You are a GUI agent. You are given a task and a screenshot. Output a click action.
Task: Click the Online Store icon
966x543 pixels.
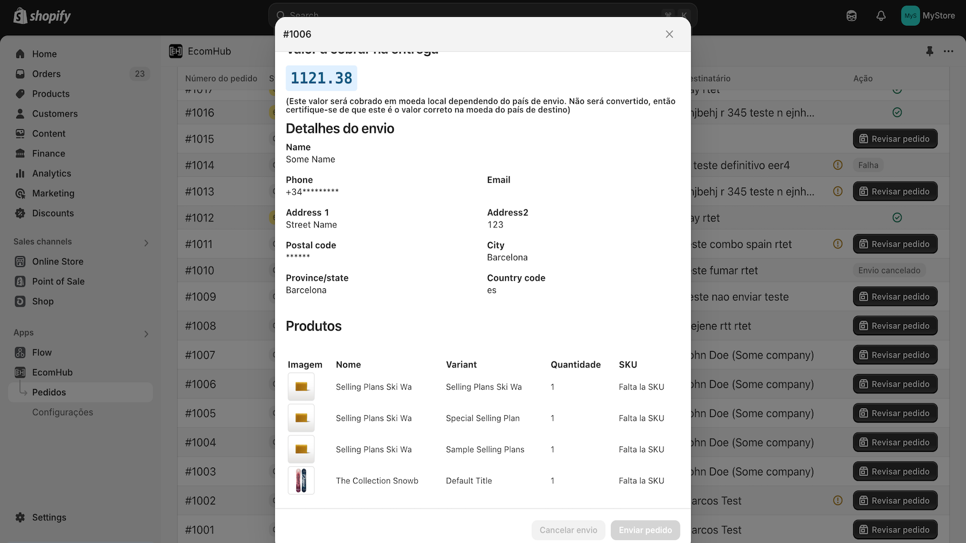click(x=20, y=261)
